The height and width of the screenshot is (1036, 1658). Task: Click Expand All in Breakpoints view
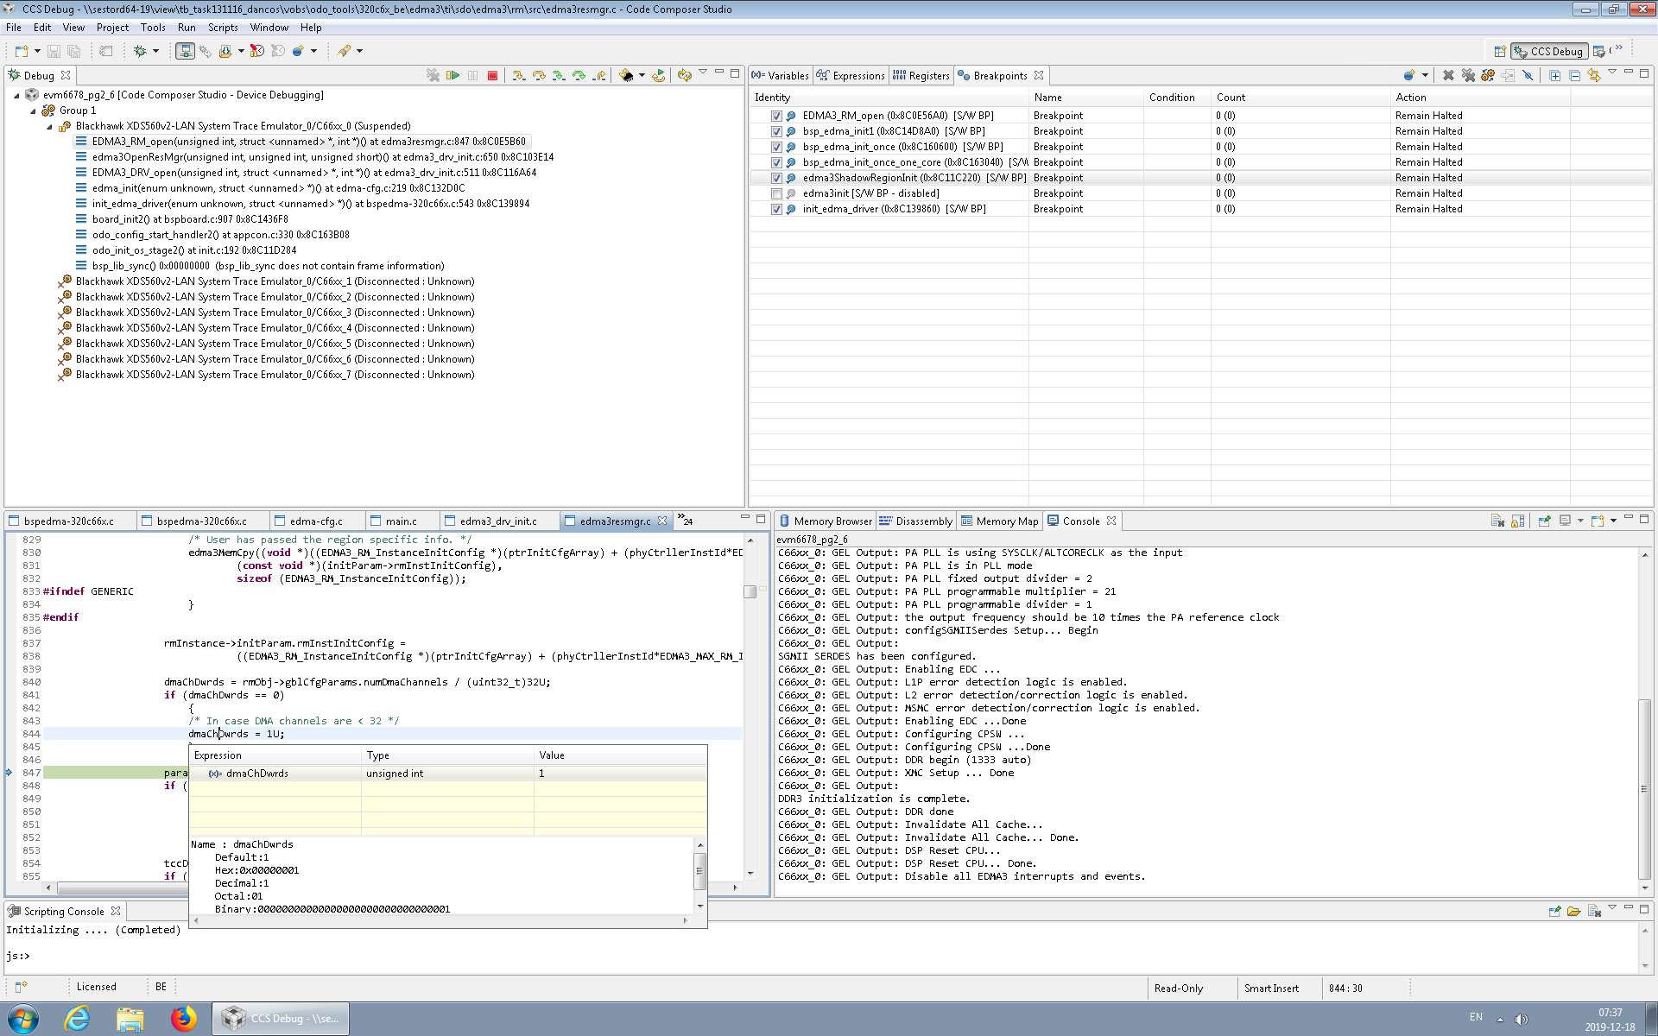pyautogui.click(x=1554, y=76)
